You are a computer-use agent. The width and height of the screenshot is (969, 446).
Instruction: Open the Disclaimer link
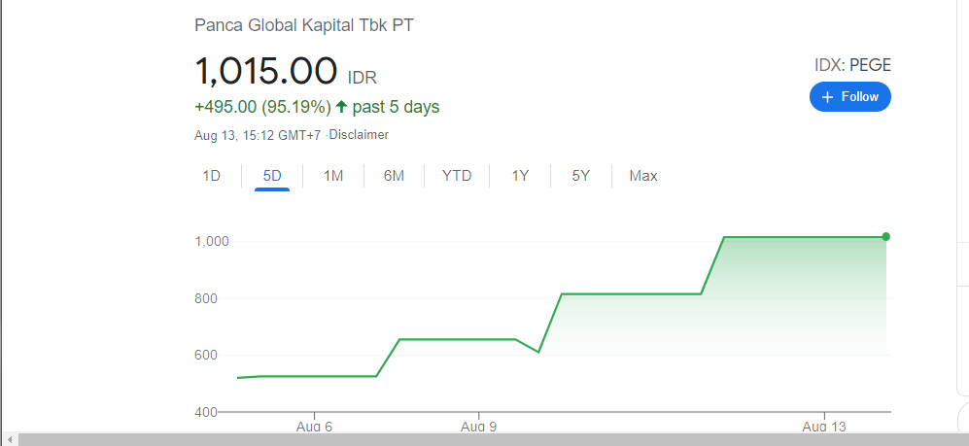click(x=361, y=135)
